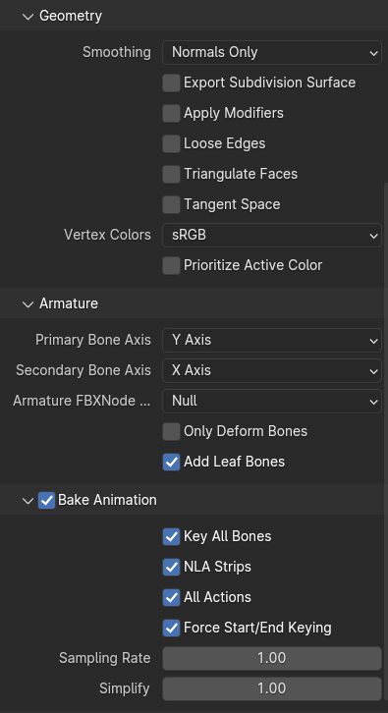Open the Vertex Colors sRGB dropdown
388x713 pixels.
[x=272, y=235]
